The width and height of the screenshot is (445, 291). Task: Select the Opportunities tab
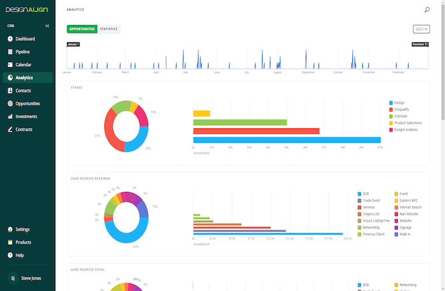[82, 29]
